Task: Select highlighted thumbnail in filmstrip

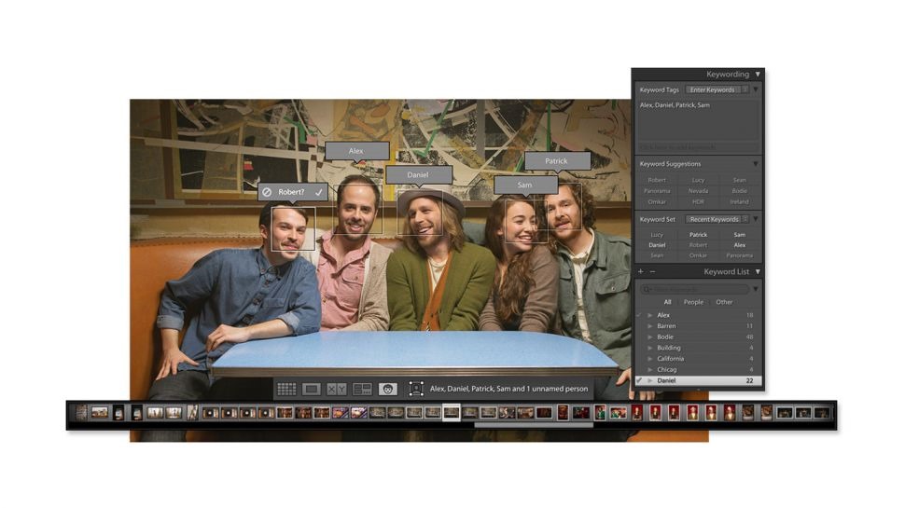Action: point(451,412)
